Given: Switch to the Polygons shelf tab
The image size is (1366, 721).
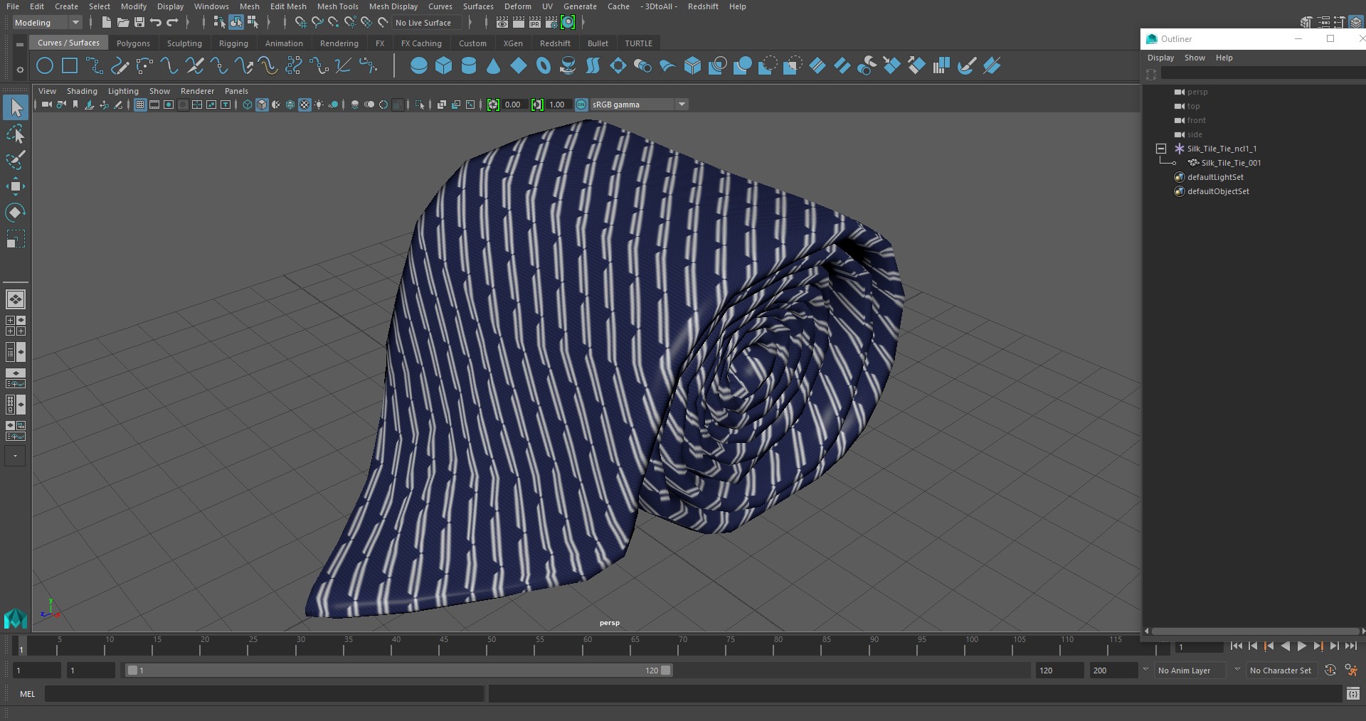Looking at the screenshot, I should (133, 43).
